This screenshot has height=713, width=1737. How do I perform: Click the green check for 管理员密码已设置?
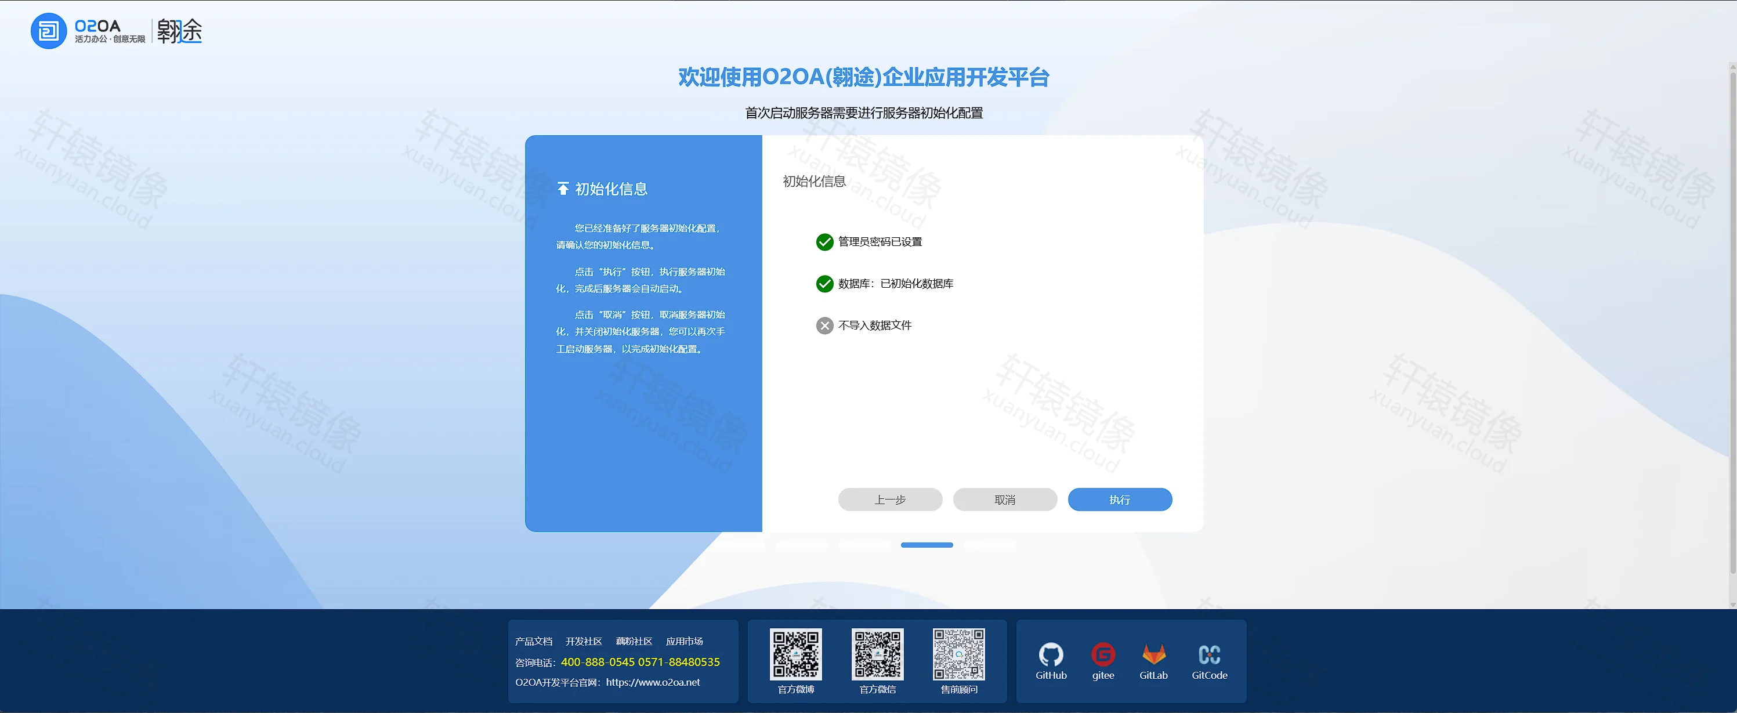point(824,241)
